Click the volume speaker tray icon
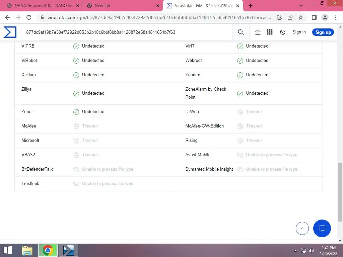Image resolution: width=343 pixels, height=257 pixels. tap(312, 251)
